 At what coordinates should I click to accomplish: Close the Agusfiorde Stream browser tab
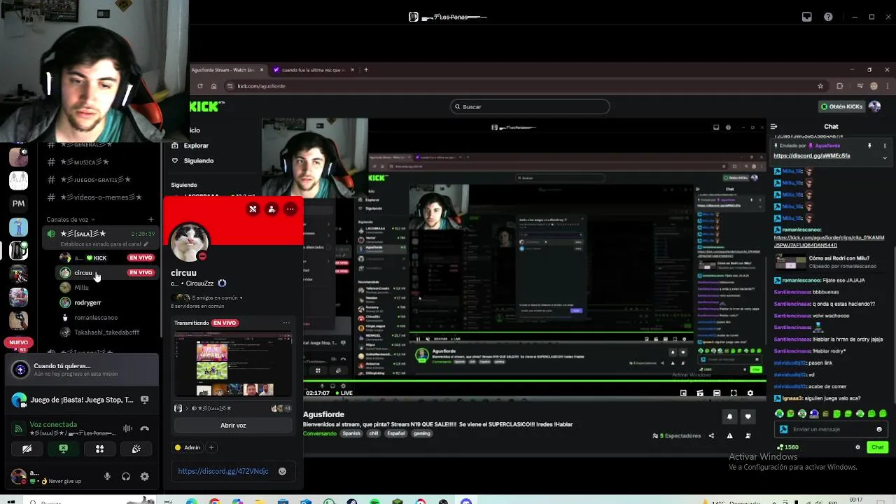pyautogui.click(x=262, y=70)
